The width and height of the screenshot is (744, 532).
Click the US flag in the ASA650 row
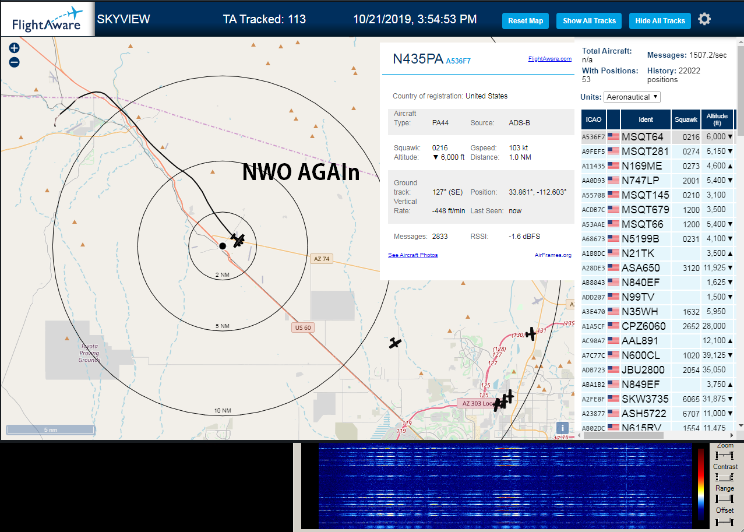point(613,267)
